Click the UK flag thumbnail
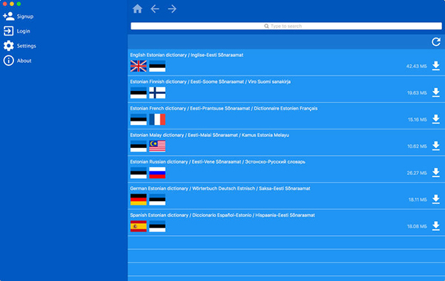 [x=139, y=66]
